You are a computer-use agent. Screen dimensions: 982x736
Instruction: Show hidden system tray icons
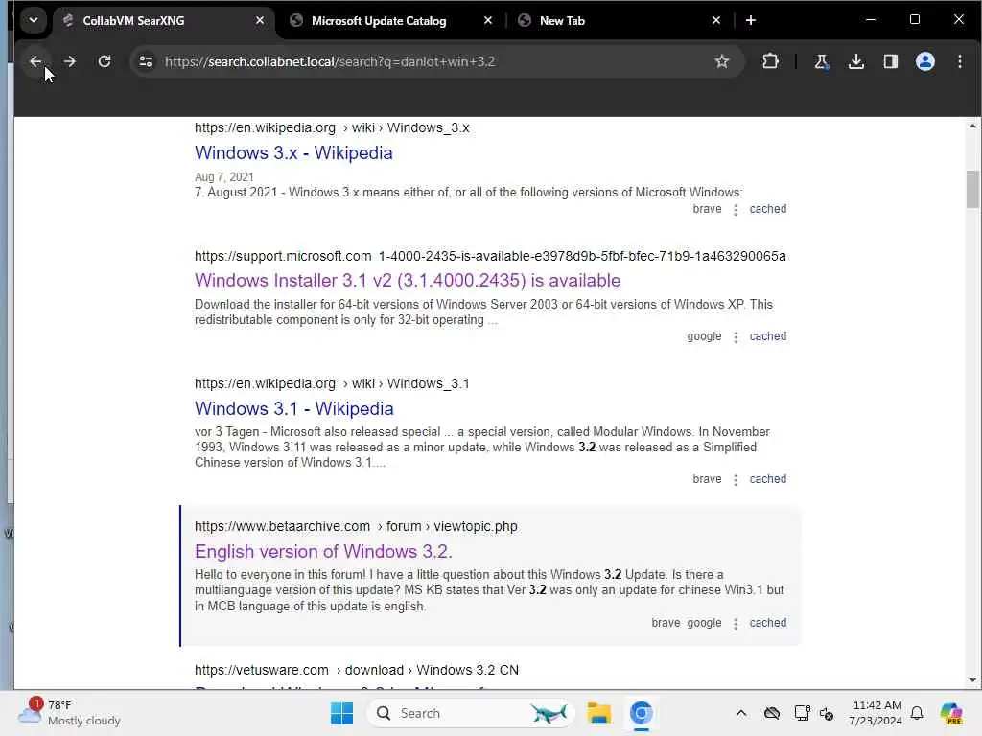pos(741,713)
